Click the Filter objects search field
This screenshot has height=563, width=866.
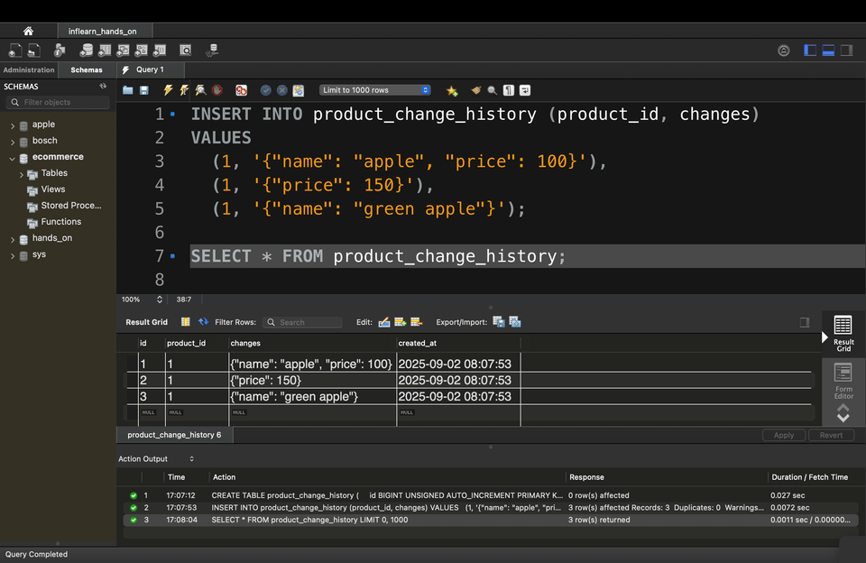coord(58,102)
